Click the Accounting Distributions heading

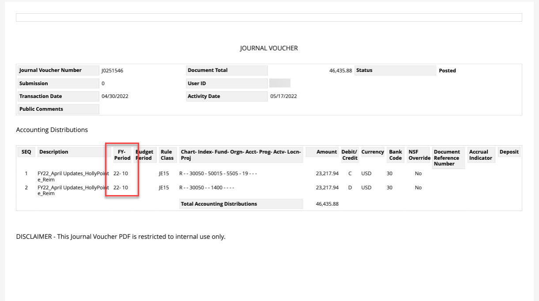(x=52, y=130)
